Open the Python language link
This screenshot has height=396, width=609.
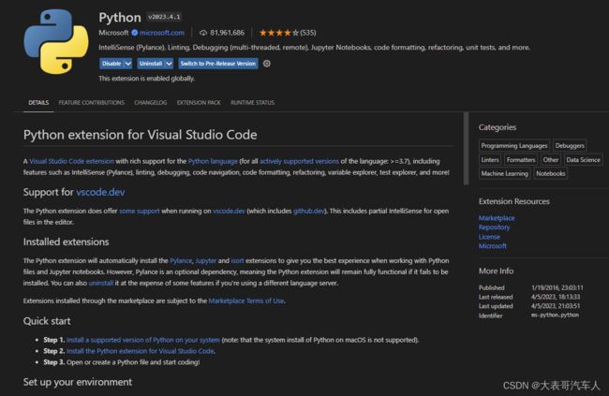tap(213, 161)
